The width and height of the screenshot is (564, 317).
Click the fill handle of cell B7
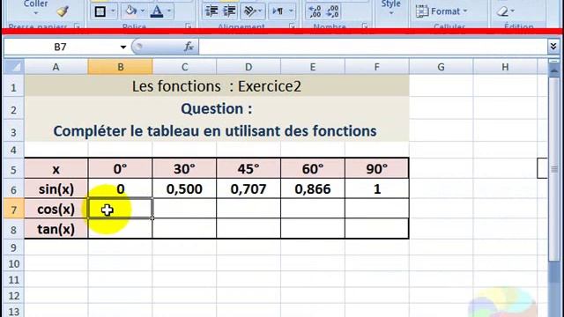pyautogui.click(x=152, y=218)
